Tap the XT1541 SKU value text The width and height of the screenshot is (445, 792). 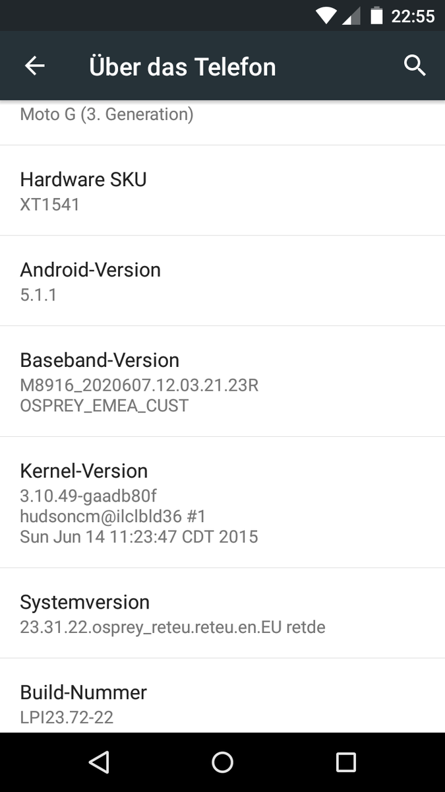click(49, 204)
